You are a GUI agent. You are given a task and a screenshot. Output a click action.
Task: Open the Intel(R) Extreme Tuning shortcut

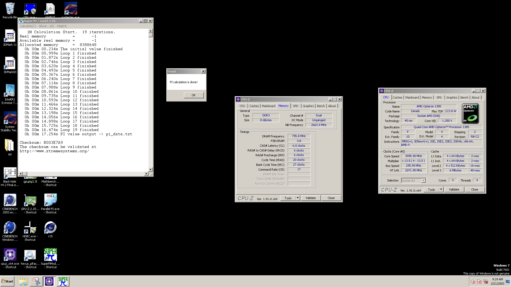(x=10, y=94)
